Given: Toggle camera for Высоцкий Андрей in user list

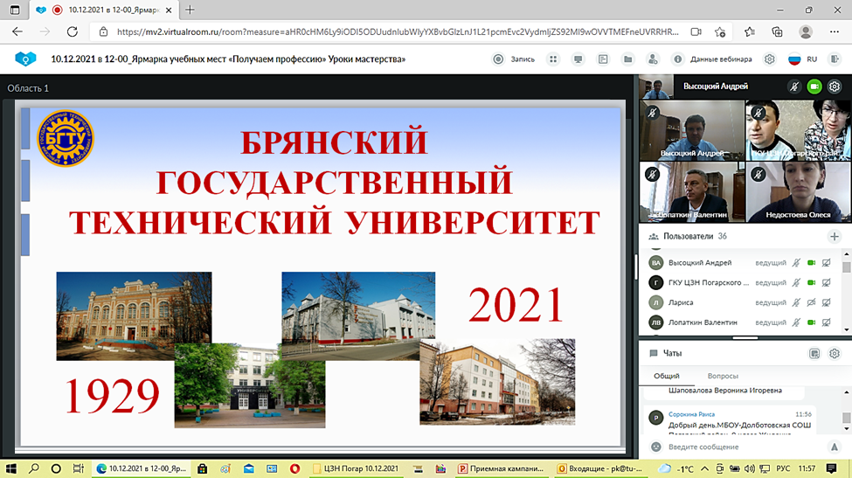Looking at the screenshot, I should pos(811,263).
